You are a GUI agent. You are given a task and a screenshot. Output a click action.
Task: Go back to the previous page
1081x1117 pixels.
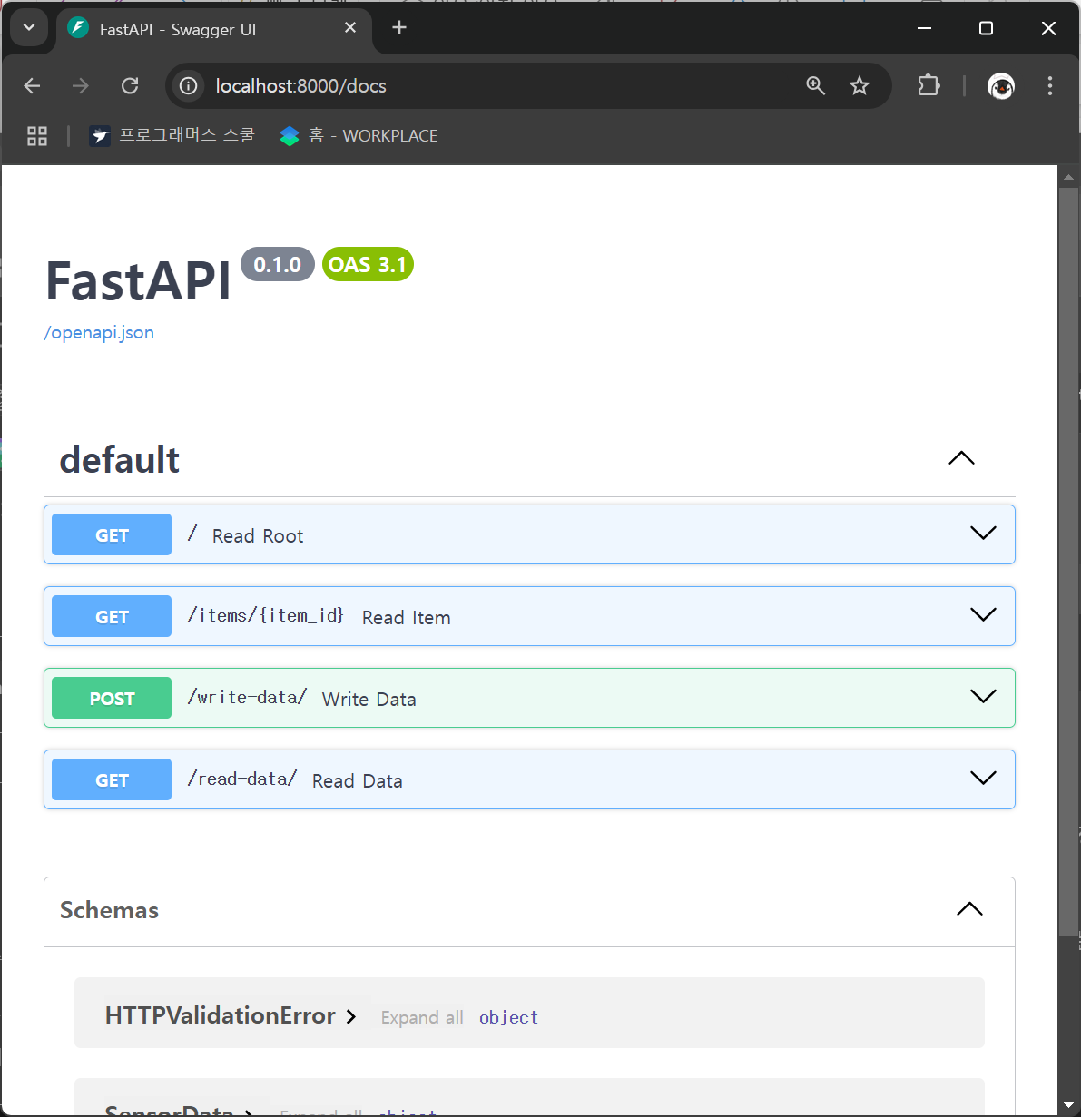[x=33, y=86]
